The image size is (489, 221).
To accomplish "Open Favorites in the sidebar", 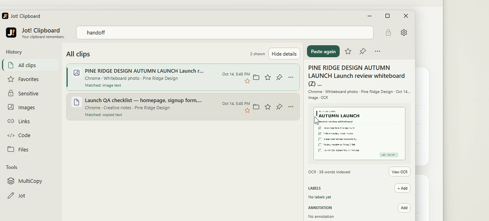I will (31, 79).
